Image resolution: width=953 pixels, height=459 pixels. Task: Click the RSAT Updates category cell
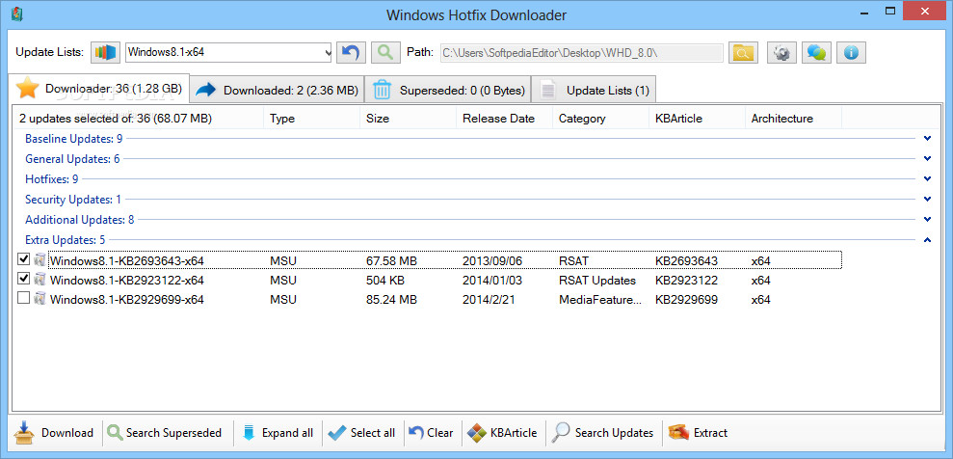[596, 281]
